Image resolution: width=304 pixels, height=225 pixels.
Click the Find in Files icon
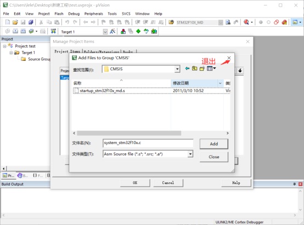tap(228, 22)
